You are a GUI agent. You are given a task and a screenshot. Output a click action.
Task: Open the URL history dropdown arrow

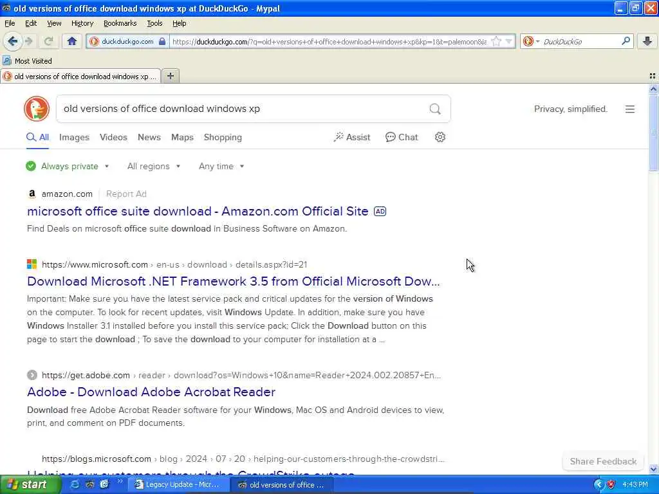pos(509,42)
